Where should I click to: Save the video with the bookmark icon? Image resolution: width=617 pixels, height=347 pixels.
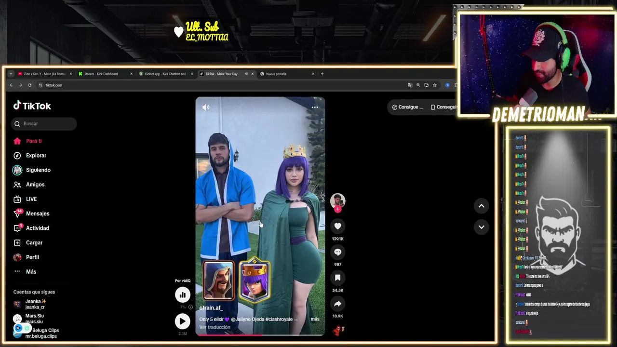337,278
